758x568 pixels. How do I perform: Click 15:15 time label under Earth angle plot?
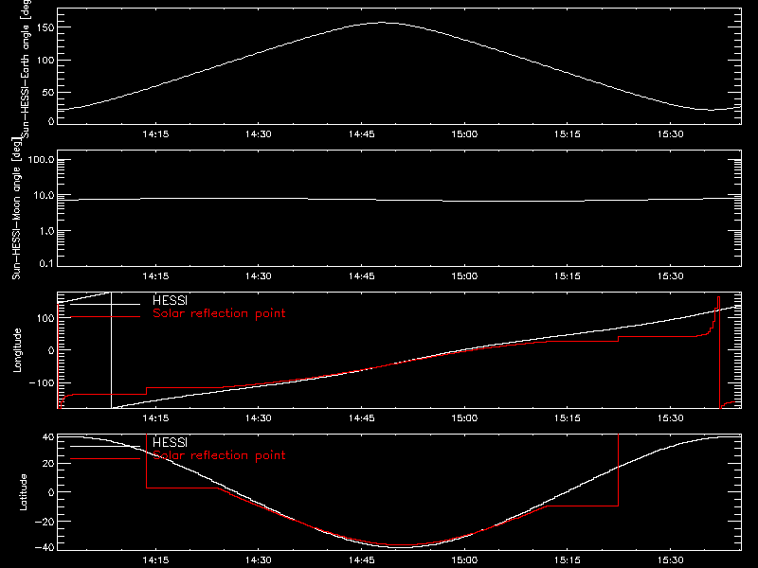[x=568, y=134]
